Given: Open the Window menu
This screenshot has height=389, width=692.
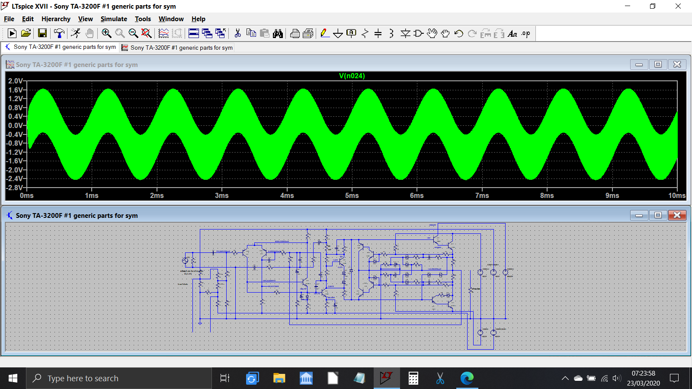Looking at the screenshot, I should pyautogui.click(x=171, y=19).
